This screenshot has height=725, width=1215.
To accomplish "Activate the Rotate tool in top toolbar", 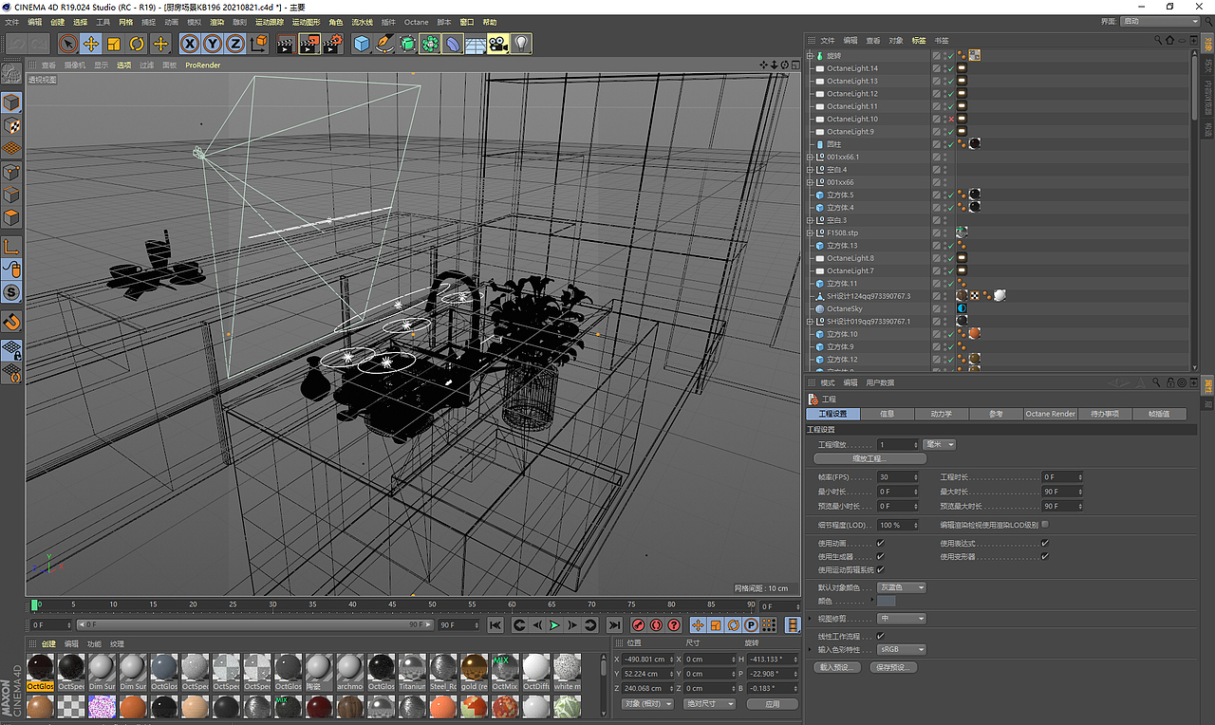I will (x=137, y=44).
